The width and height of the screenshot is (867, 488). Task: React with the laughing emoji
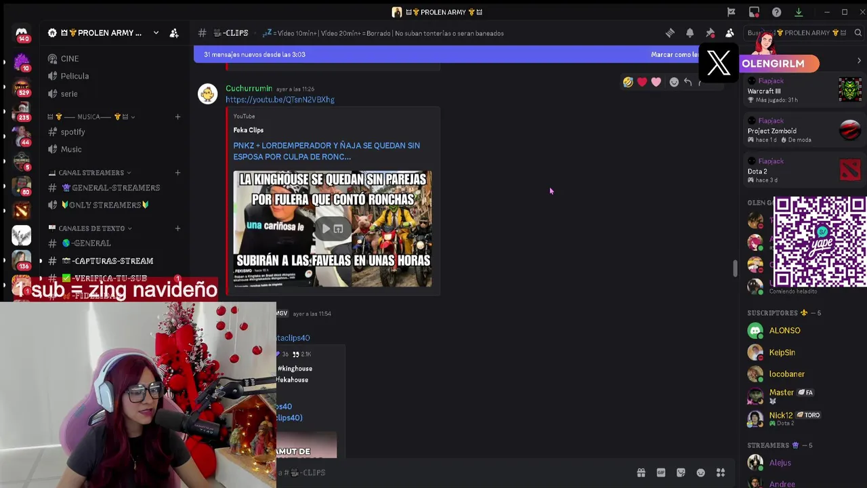(x=628, y=82)
